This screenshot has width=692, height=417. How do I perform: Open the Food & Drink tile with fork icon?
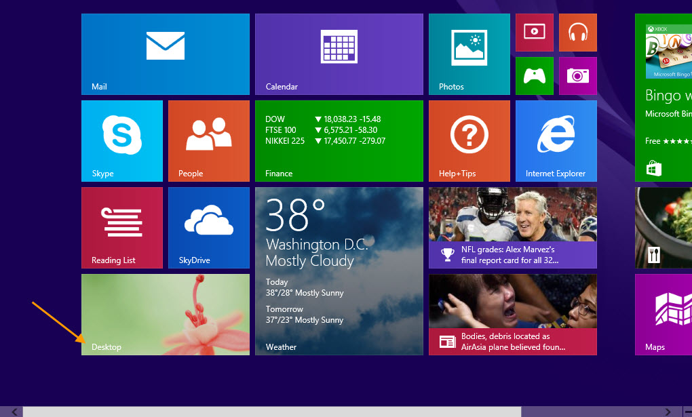pyautogui.click(x=664, y=228)
